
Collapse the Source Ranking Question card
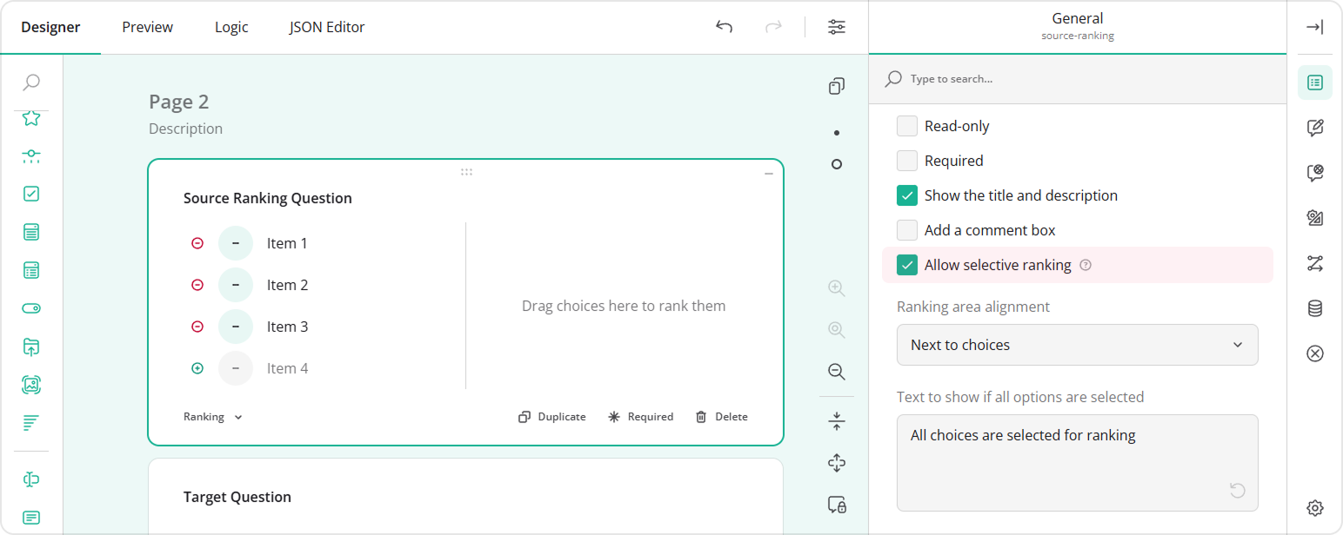(769, 174)
